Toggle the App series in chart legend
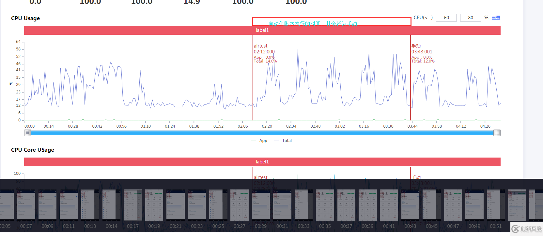 (259, 141)
